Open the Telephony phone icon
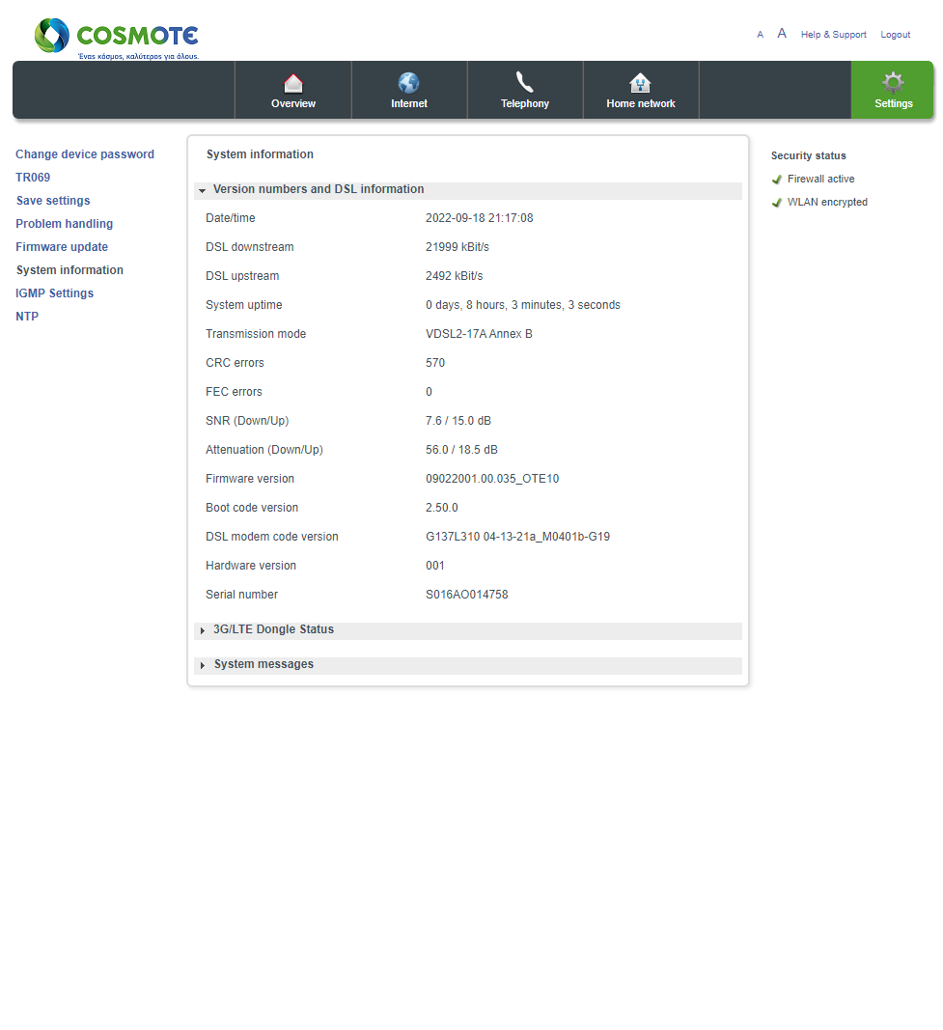The height and width of the screenshot is (1030, 943). [525, 83]
